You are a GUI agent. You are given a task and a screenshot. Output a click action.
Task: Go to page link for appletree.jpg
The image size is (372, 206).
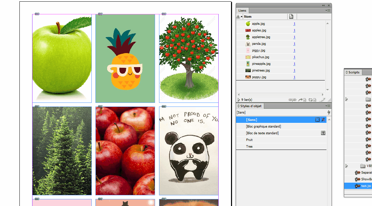click(x=294, y=37)
